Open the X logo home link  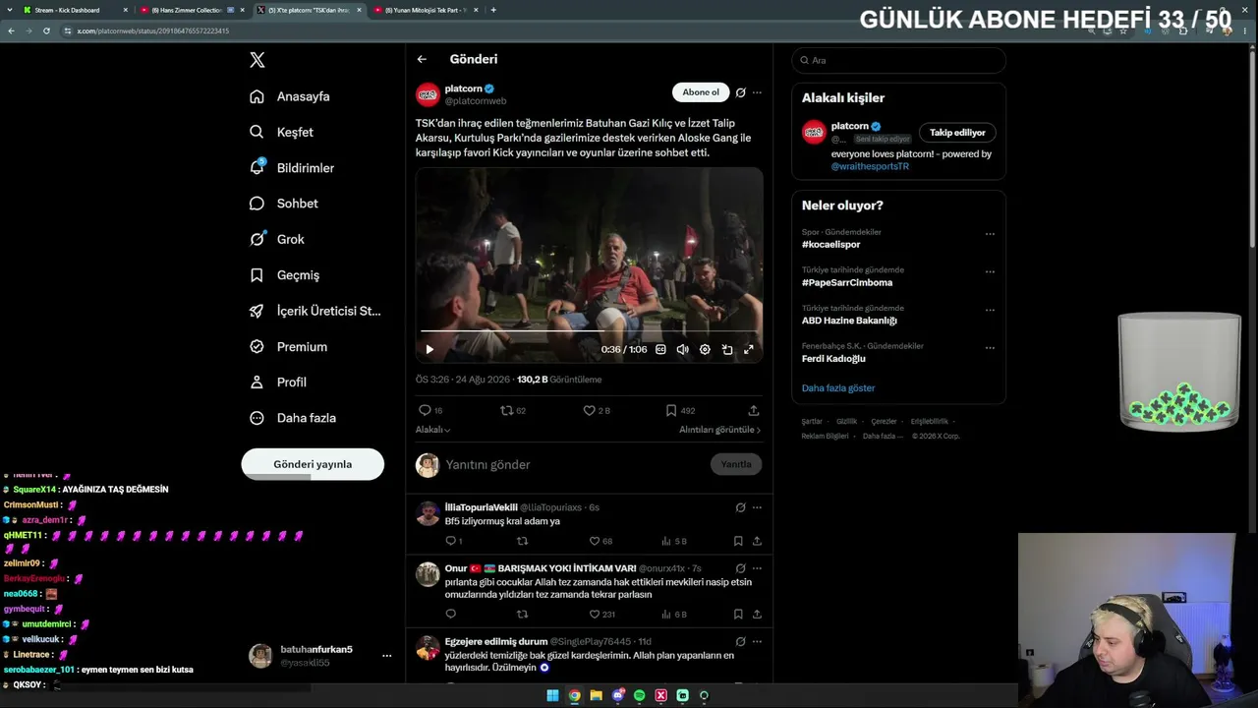coord(257,60)
